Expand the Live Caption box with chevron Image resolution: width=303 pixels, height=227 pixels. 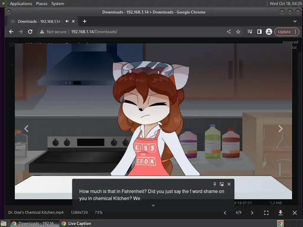click(x=153, y=205)
